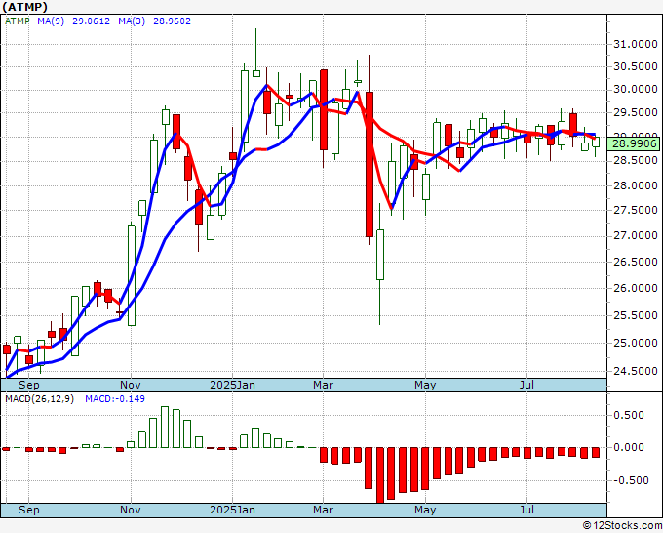Click the deepest red MACD histogram bar
This screenshot has width=663, height=533.
380,475
